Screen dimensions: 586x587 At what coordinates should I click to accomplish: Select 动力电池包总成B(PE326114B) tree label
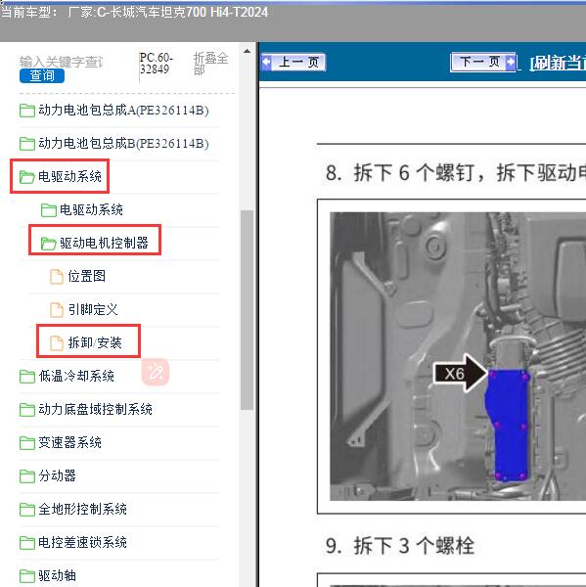tap(123, 143)
